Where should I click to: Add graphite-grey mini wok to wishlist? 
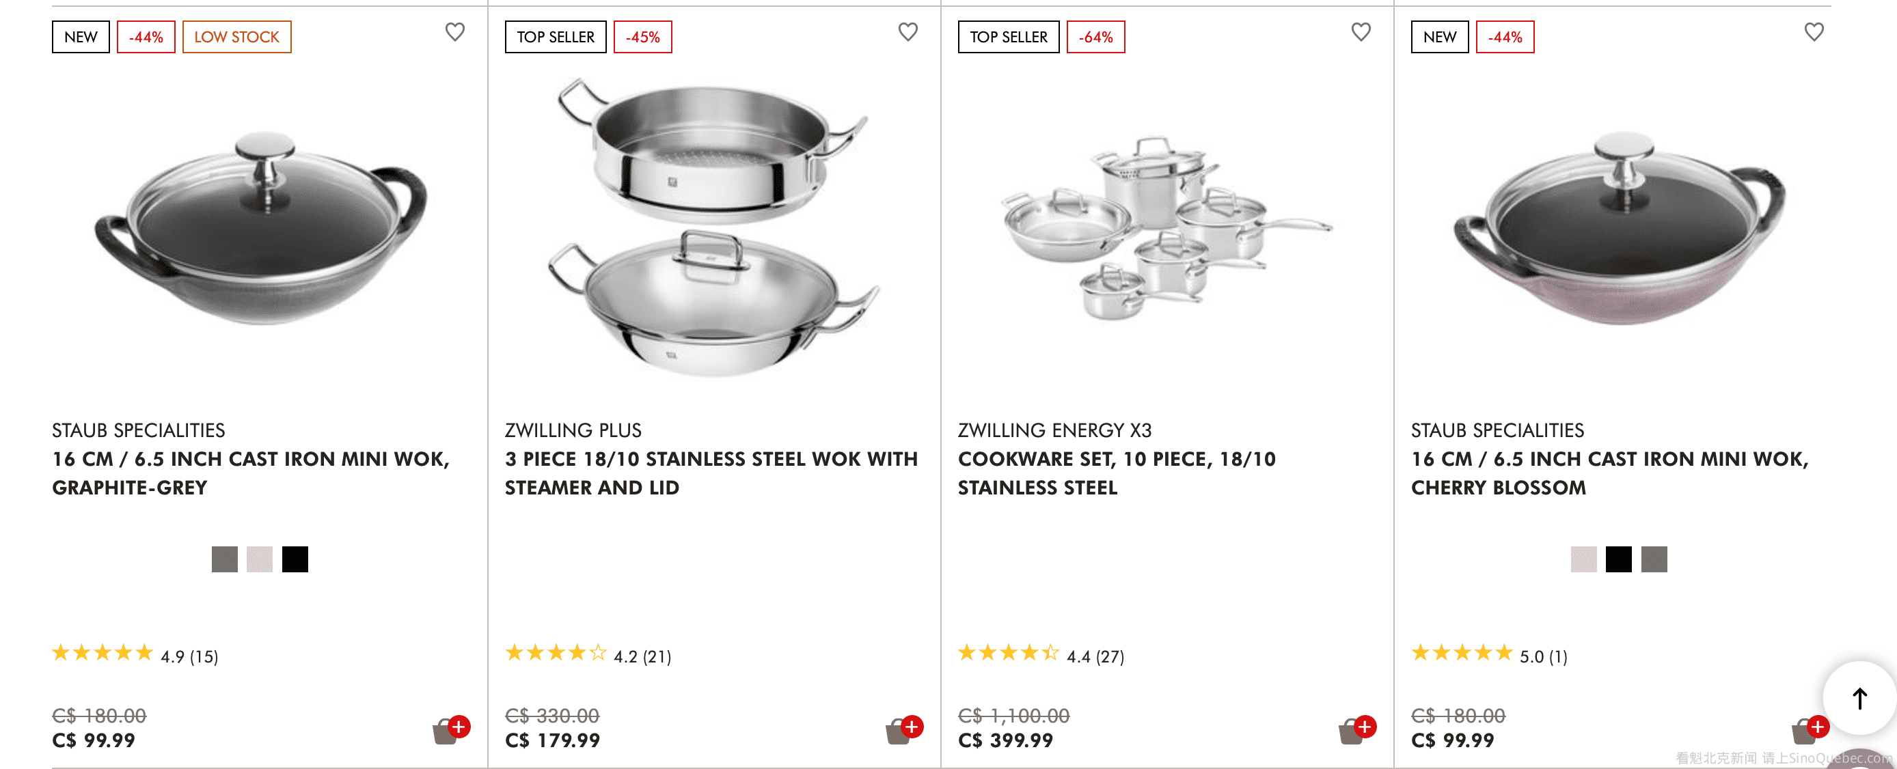(454, 31)
